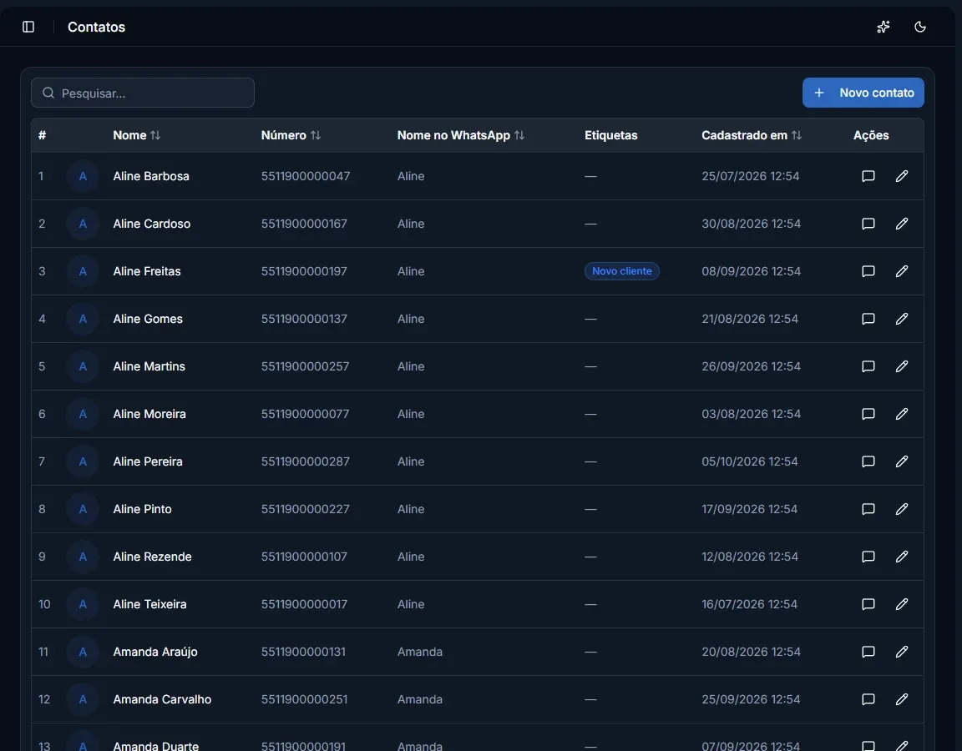Select number 5511900000257
This screenshot has width=962, height=751.
click(305, 366)
